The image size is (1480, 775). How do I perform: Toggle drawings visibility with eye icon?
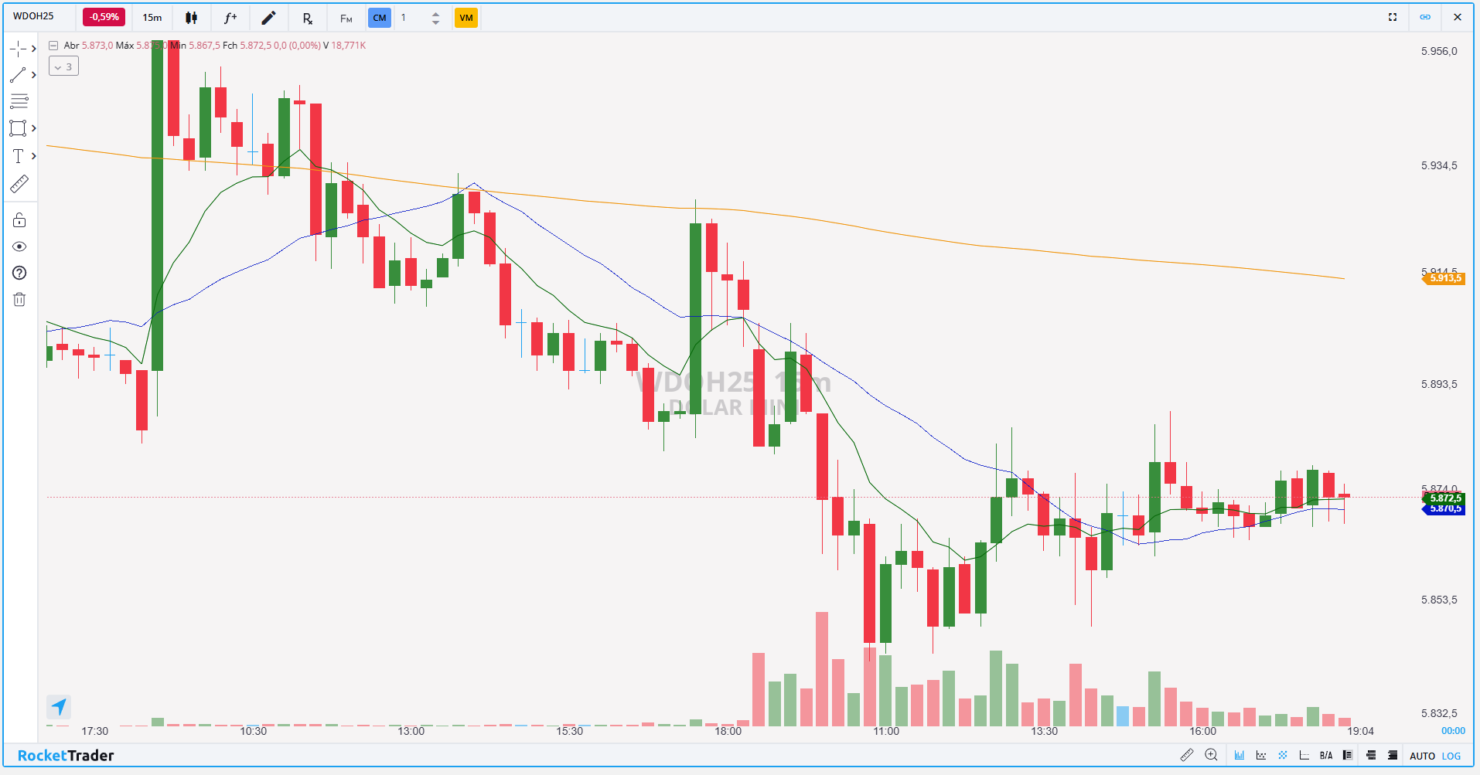(x=19, y=246)
